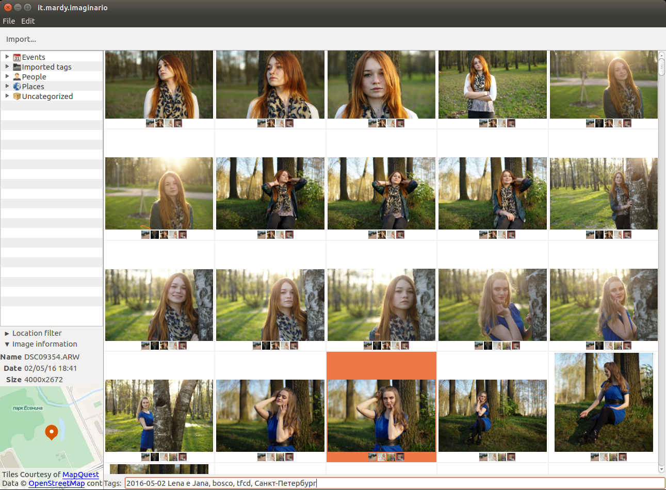Click the rightmost tag icon in the selected orange photo cell

400,457
